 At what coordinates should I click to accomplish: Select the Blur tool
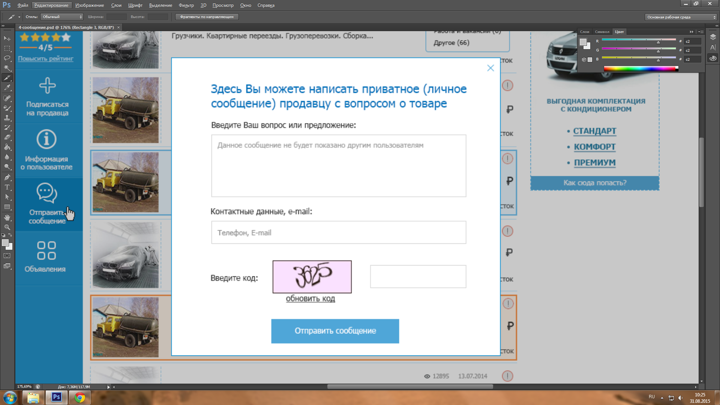[x=7, y=157]
